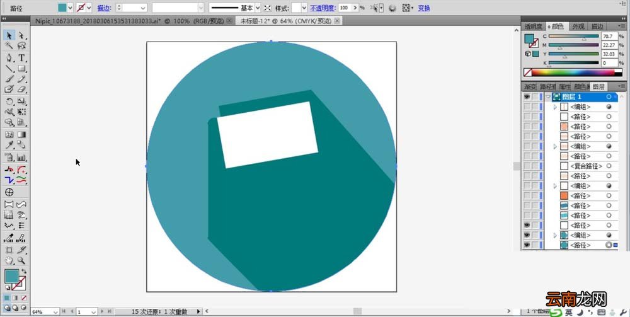Select the Direct Selection tool
Screen dimensions: 630x317
tap(21, 36)
